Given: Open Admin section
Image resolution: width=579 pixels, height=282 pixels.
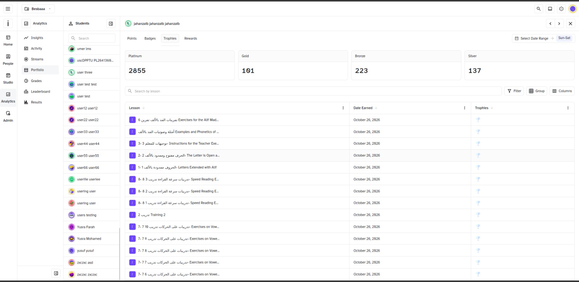Looking at the screenshot, I should [8, 117].
